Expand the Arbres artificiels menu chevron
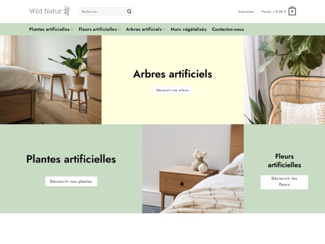This screenshot has height=244, width=325. tap(164, 29)
